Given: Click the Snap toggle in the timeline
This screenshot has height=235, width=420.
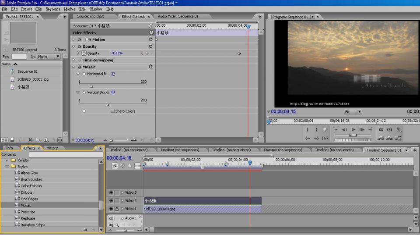Looking at the screenshot, I should tap(115, 166).
